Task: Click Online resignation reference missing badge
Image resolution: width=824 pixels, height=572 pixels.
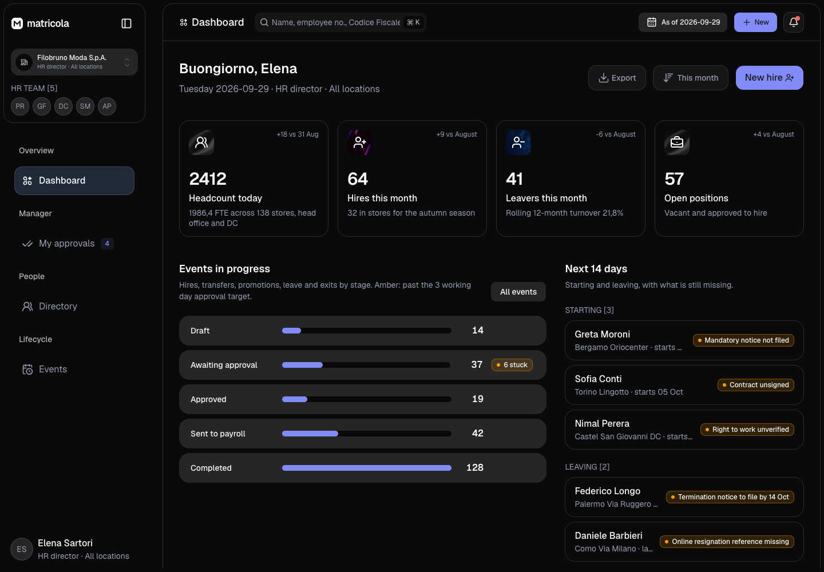Action: (727, 542)
